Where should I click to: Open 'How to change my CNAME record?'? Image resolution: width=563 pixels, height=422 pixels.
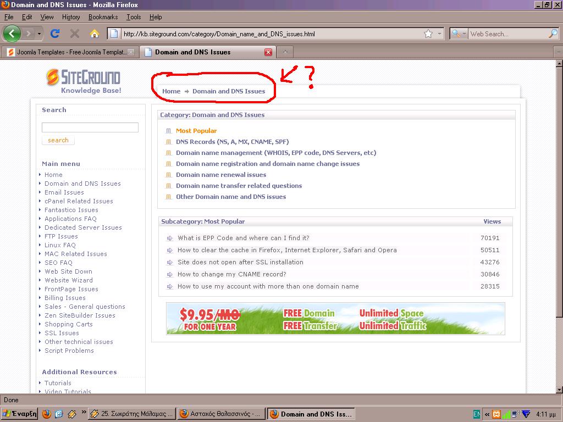click(232, 275)
